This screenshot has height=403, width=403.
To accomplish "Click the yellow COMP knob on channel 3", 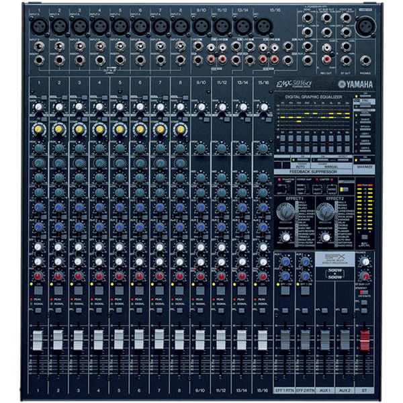I will (79, 128).
